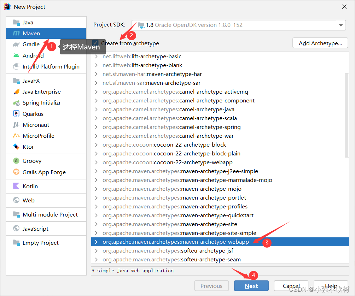This screenshot has width=355, height=296.
Task: Toggle the Create from archetype checkbox
Action: pyautogui.click(x=95, y=43)
